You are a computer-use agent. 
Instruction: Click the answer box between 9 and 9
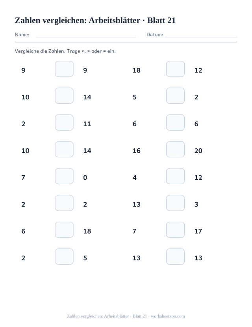[x=64, y=69]
